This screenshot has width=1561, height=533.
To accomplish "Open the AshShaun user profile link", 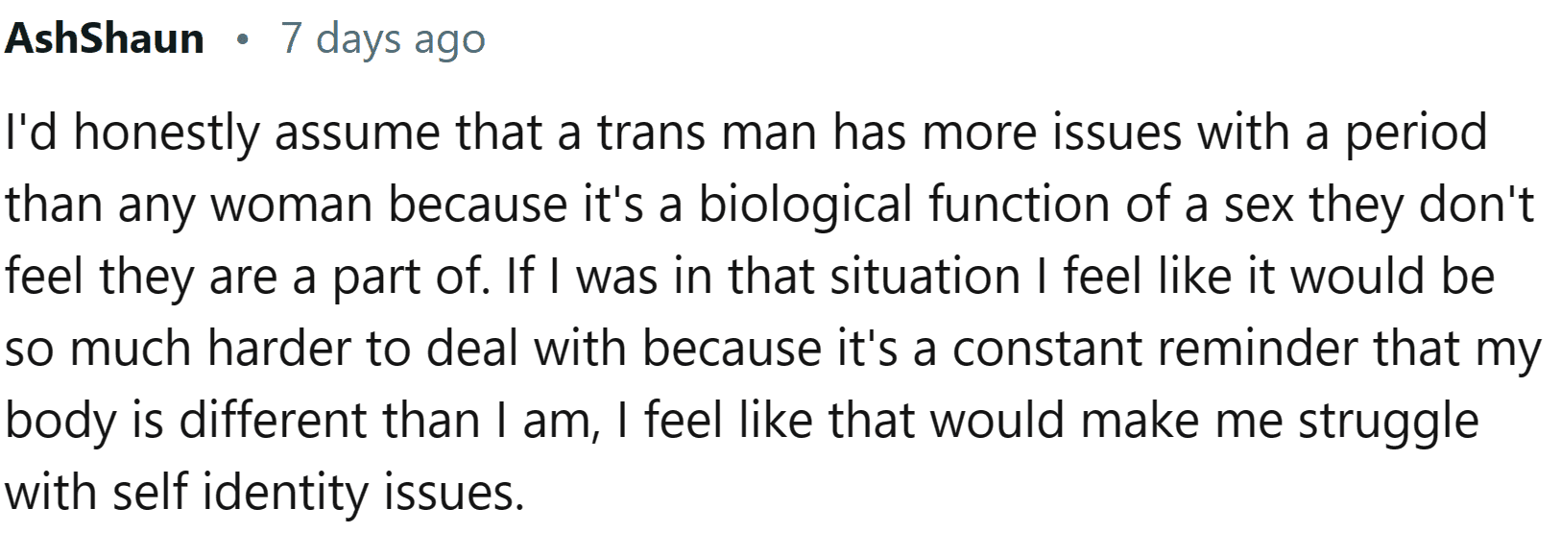I will tap(104, 39).
